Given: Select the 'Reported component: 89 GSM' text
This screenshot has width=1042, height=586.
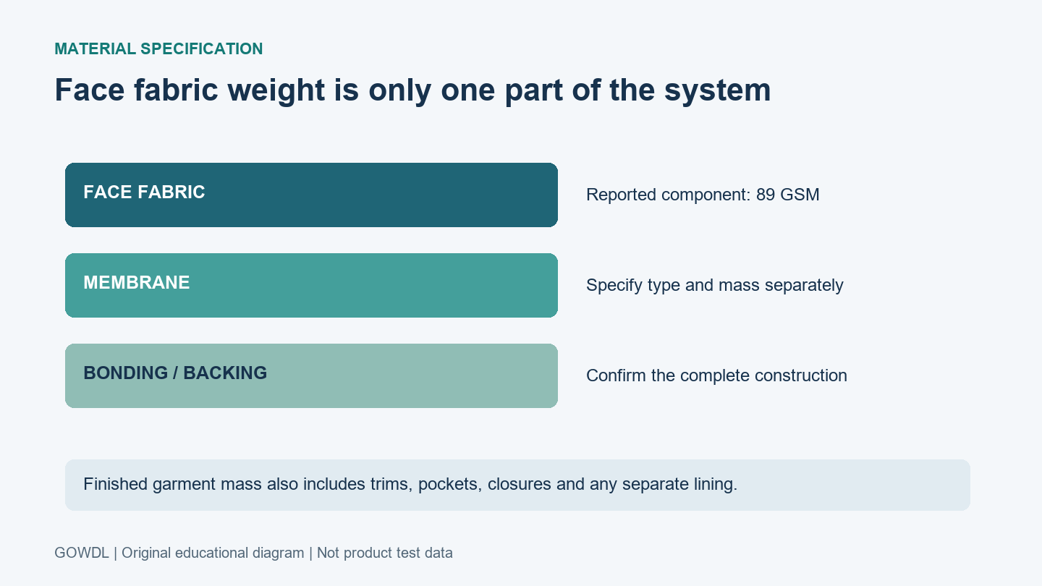Looking at the screenshot, I should click(x=703, y=195).
